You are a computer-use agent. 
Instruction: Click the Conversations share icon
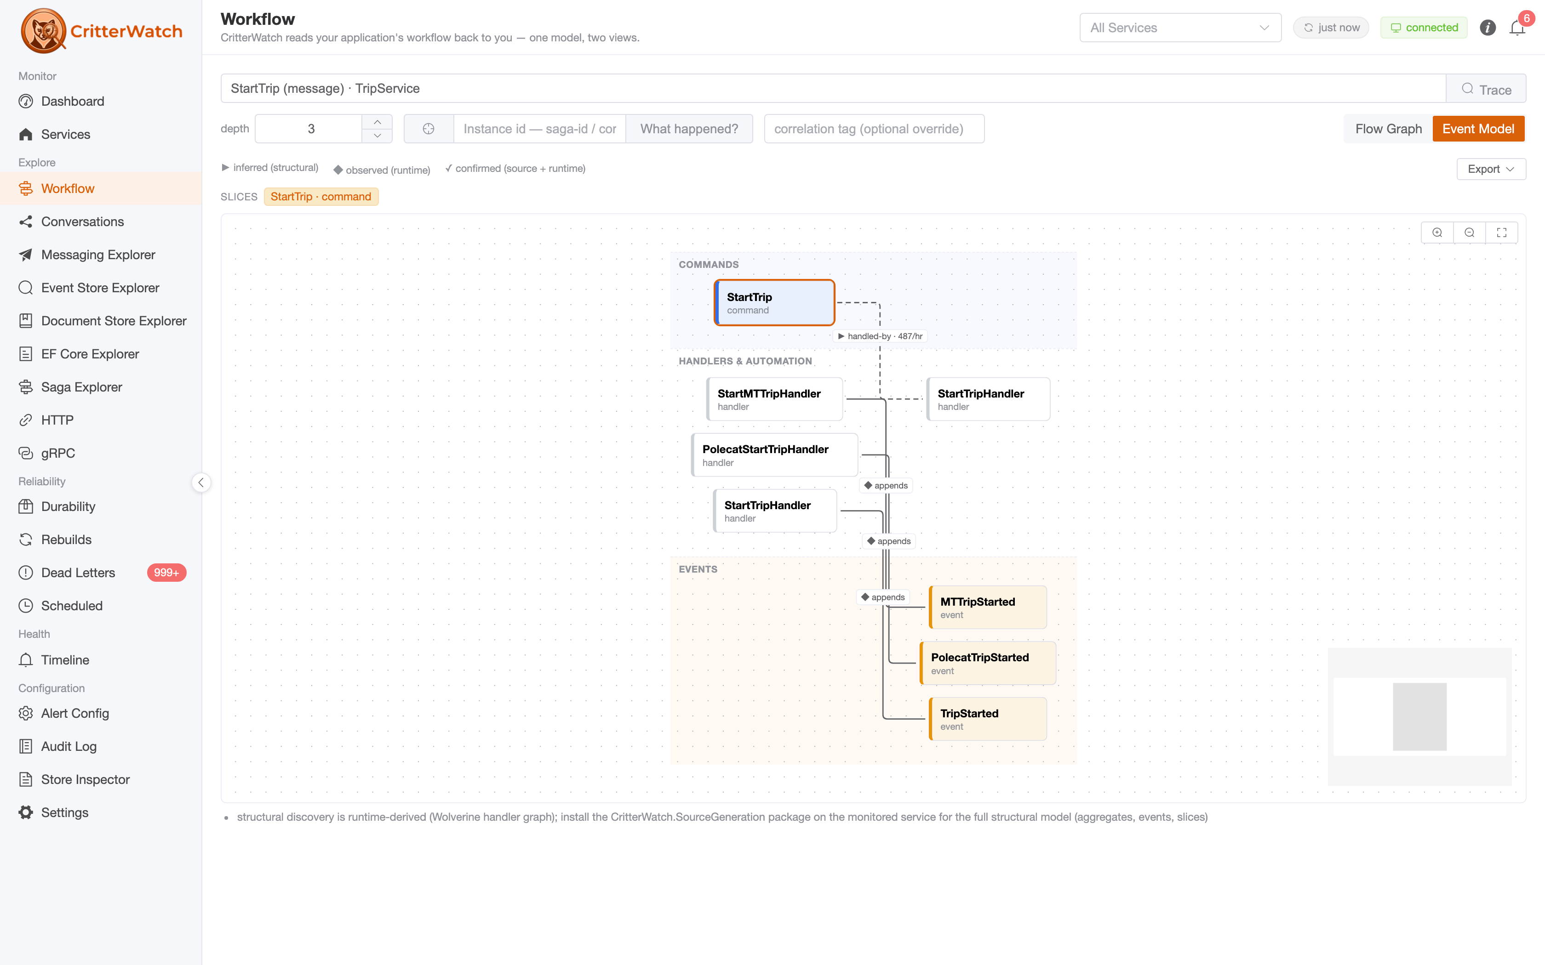26,221
